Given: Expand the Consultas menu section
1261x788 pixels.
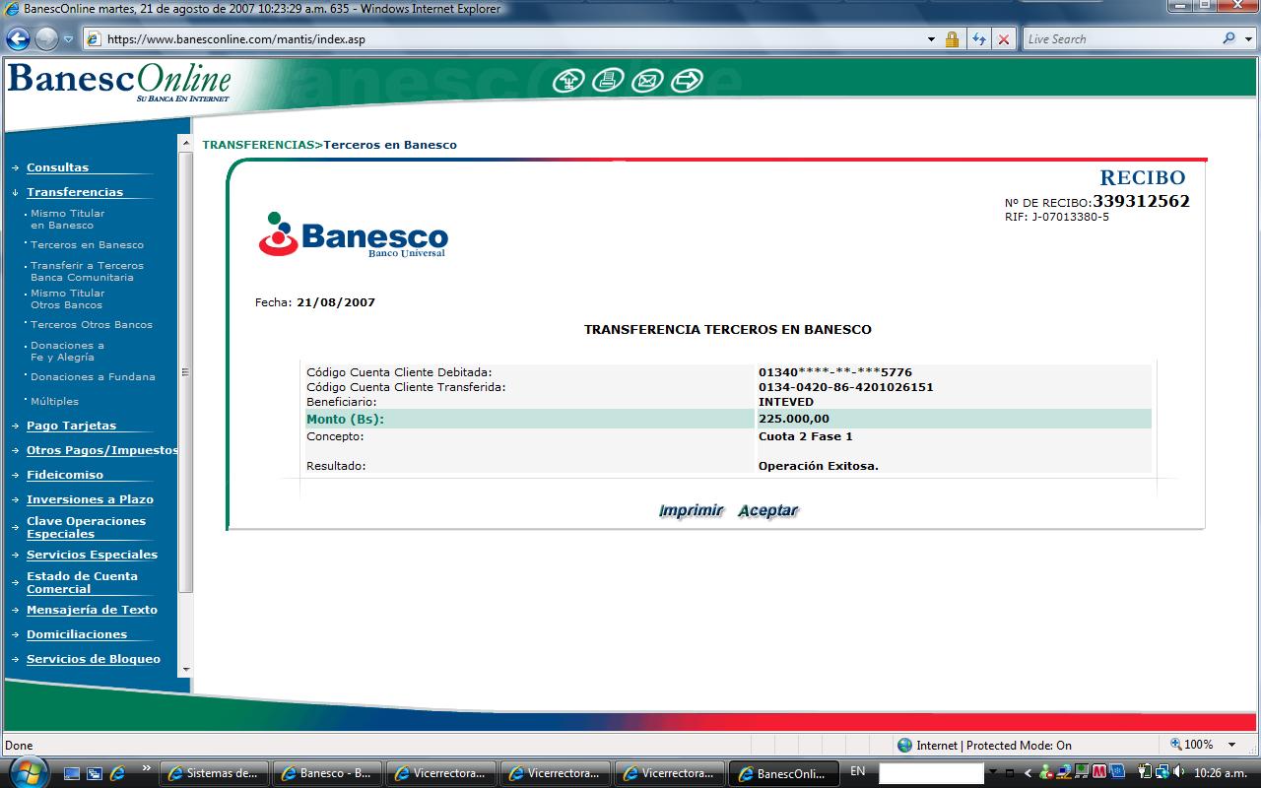Looking at the screenshot, I should tap(57, 167).
